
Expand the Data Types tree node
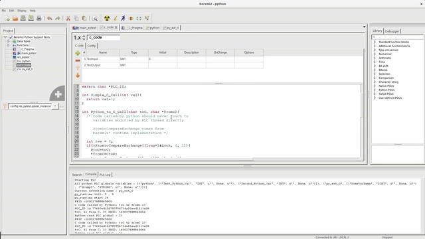9,41
